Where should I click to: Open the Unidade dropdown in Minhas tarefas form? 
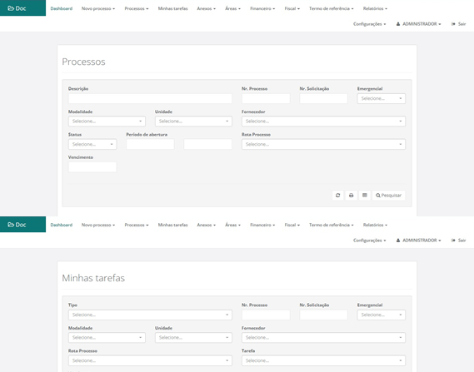193,338
